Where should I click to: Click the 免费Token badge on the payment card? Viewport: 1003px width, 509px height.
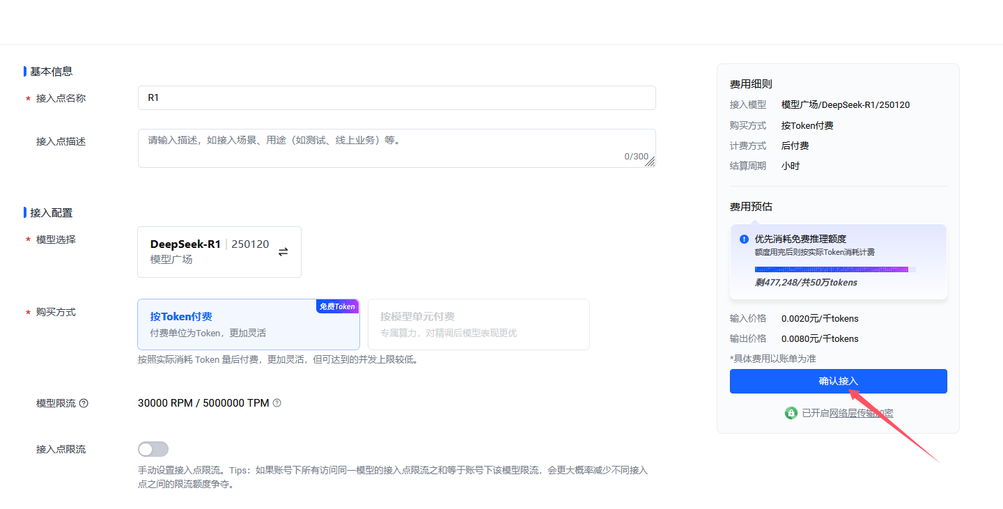point(336,306)
